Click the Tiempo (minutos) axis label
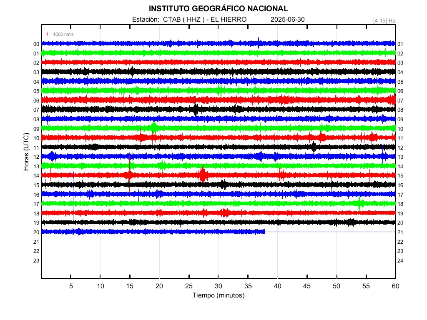Viewport: 427px width, 320px height. click(219, 295)
